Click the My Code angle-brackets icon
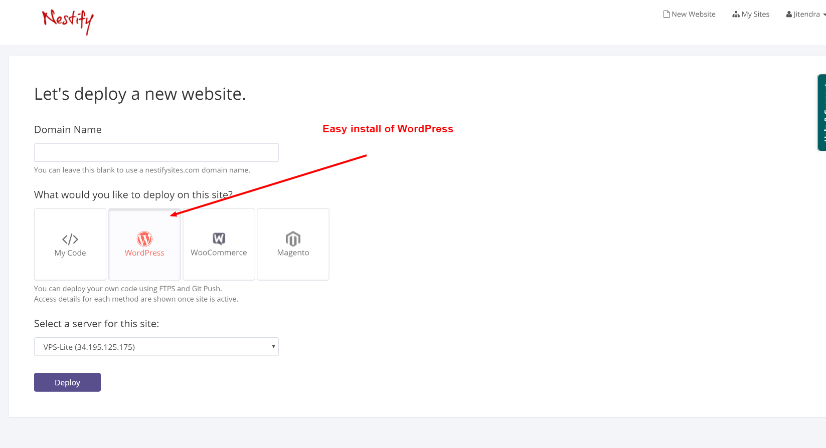This screenshot has height=448, width=826. [x=70, y=239]
